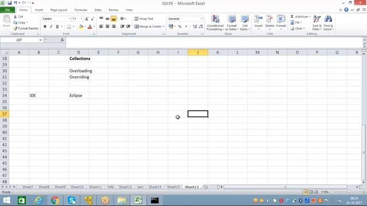The width and height of the screenshot is (367, 206).
Task: Undo last action in Quick Access toolbar
Action: click(x=15, y=3)
